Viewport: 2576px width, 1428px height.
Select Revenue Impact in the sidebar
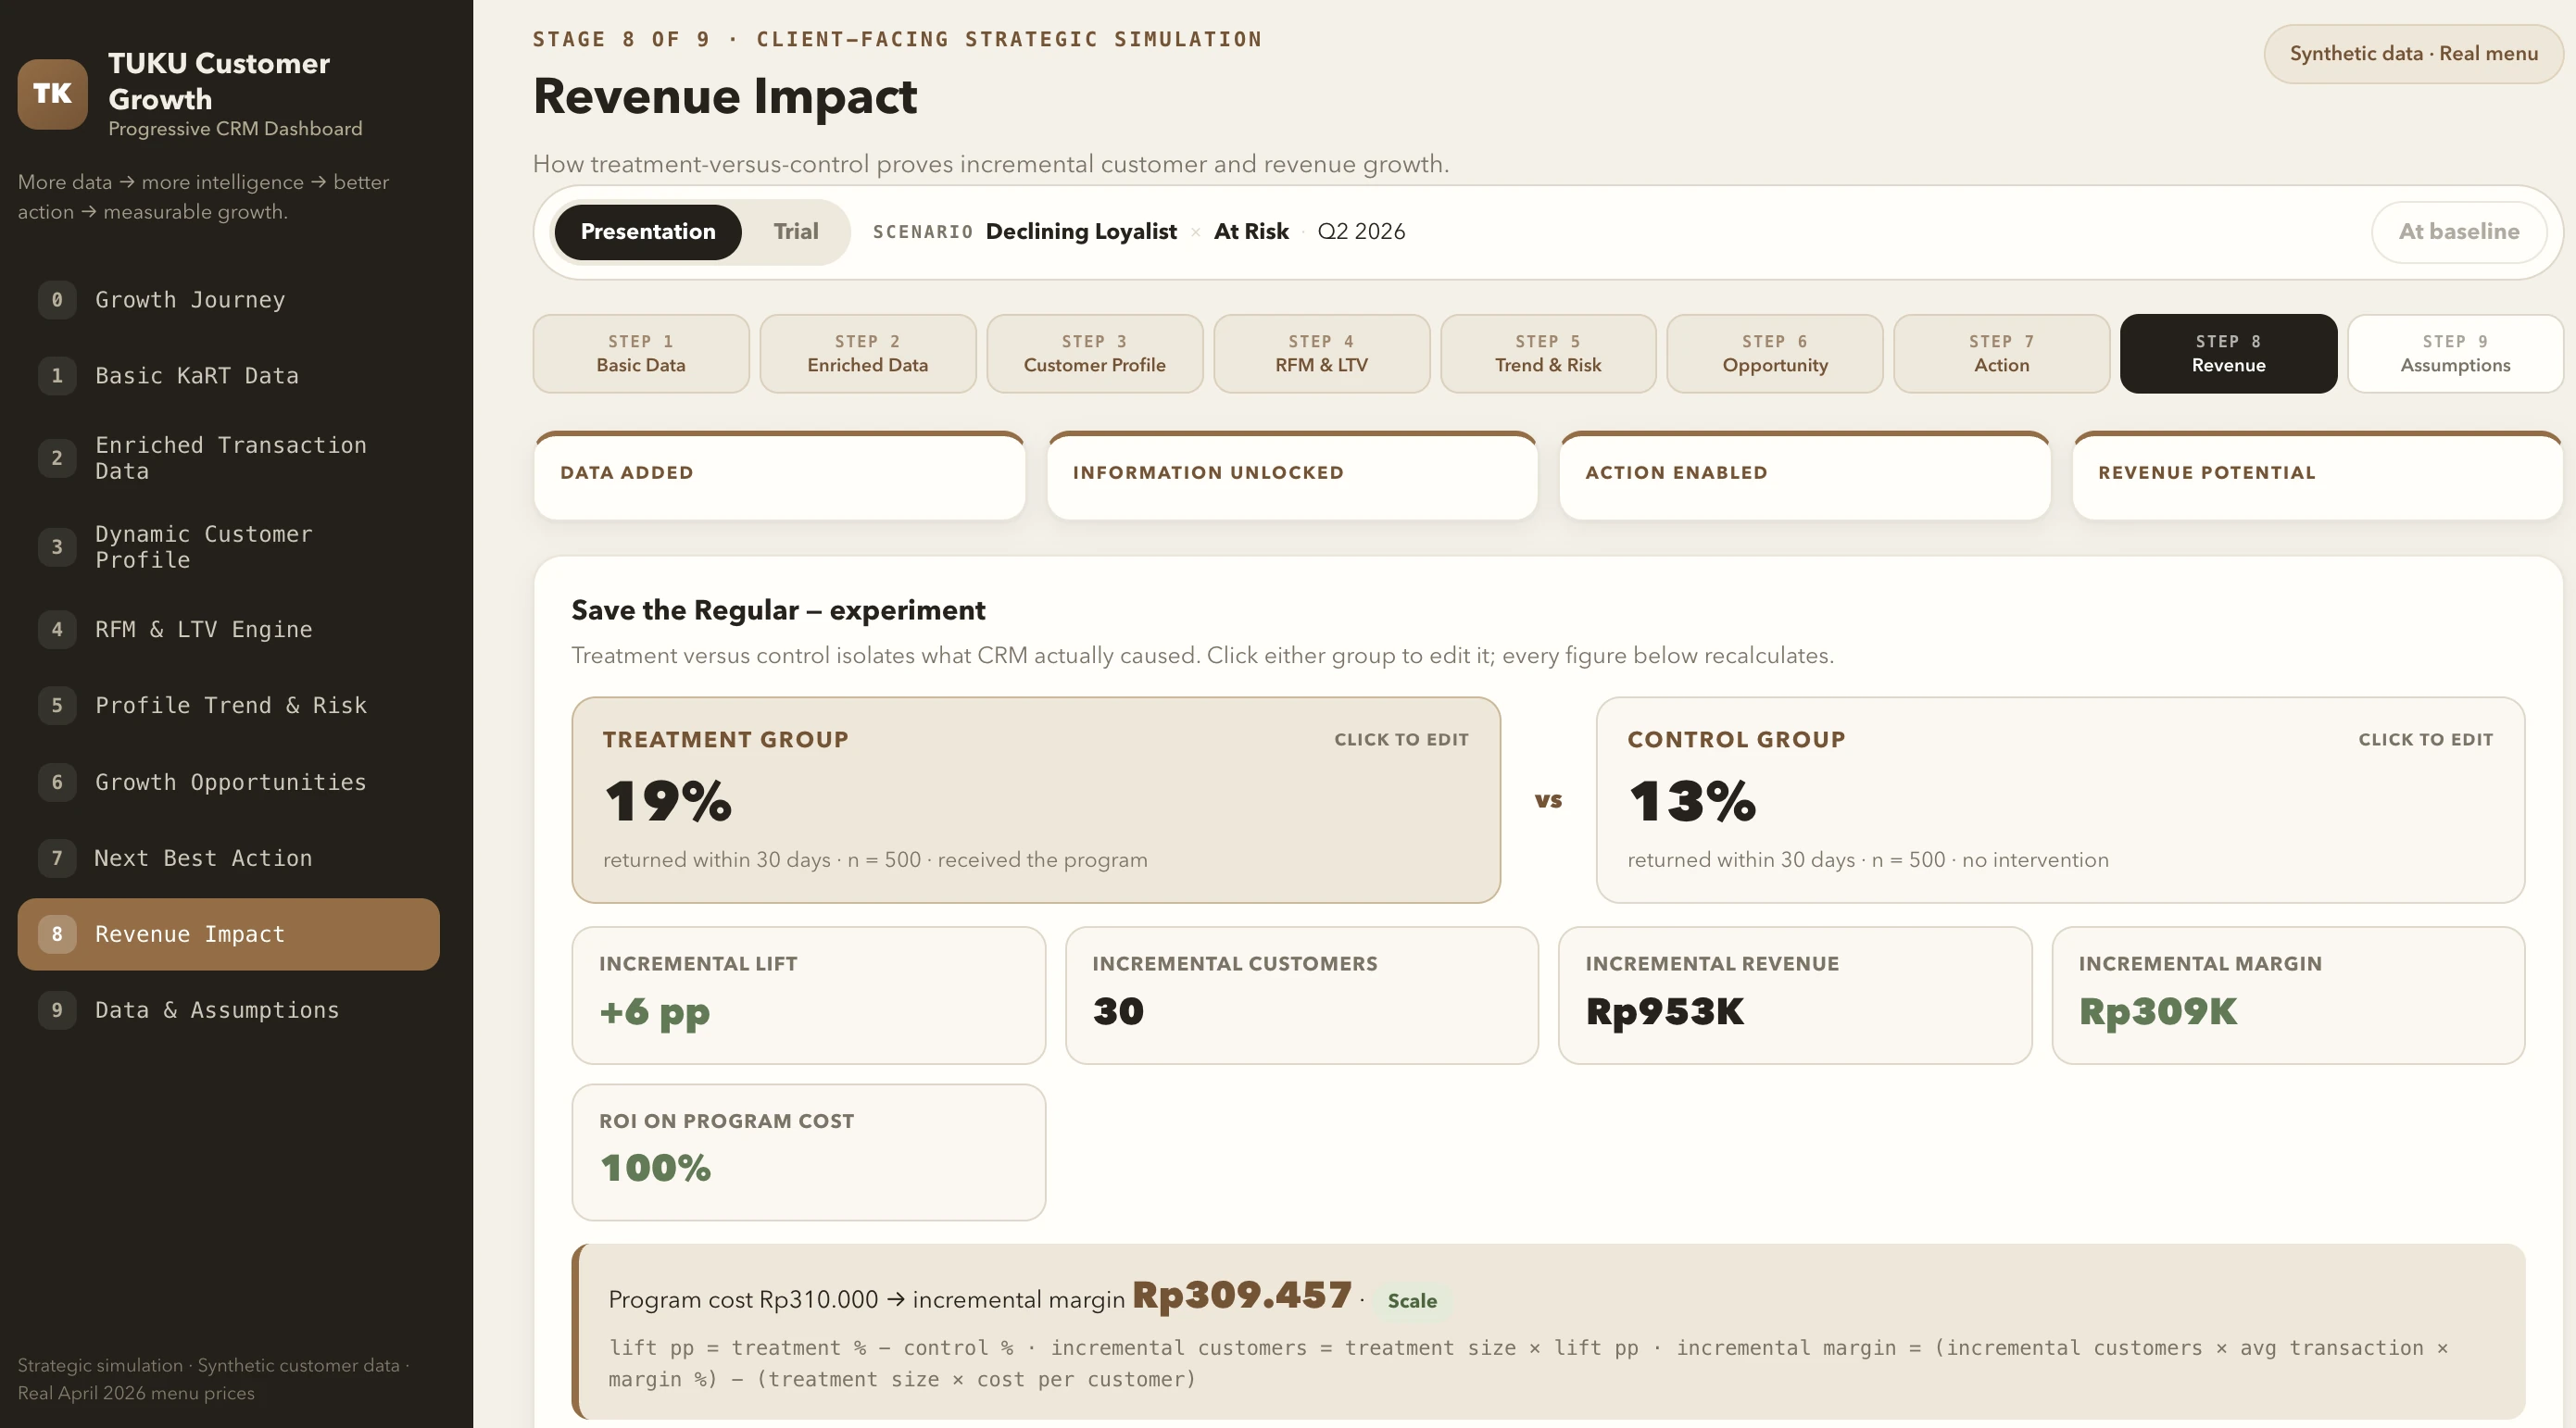point(228,934)
